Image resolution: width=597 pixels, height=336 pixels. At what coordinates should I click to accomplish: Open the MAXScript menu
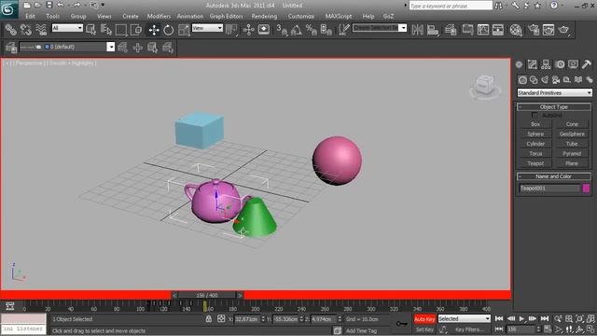tap(339, 17)
